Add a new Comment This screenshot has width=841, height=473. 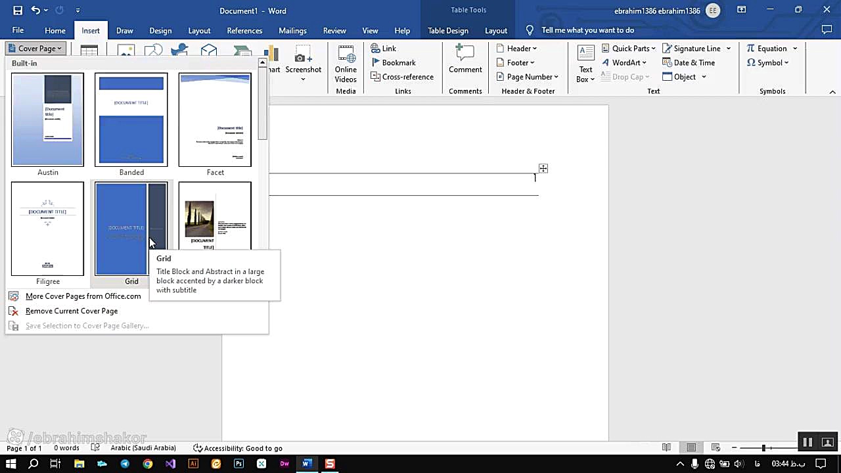(465, 59)
